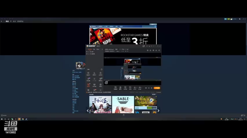Go back using Steam's back arrow
247x138 pixels.
coord(2,21)
